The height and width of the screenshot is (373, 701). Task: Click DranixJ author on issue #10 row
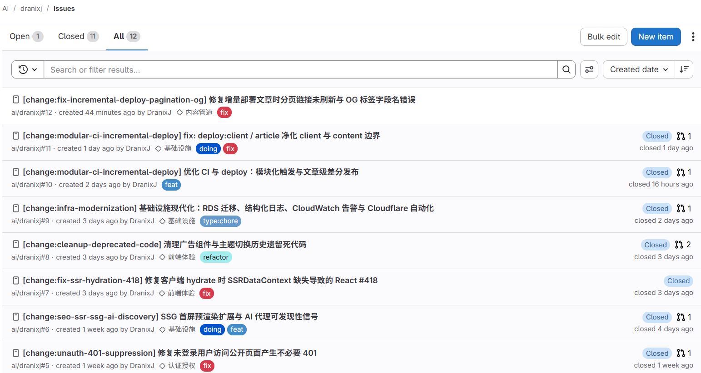coord(144,185)
